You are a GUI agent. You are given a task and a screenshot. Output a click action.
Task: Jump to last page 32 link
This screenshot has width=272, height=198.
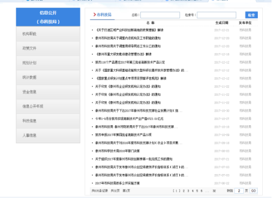tap(214, 191)
